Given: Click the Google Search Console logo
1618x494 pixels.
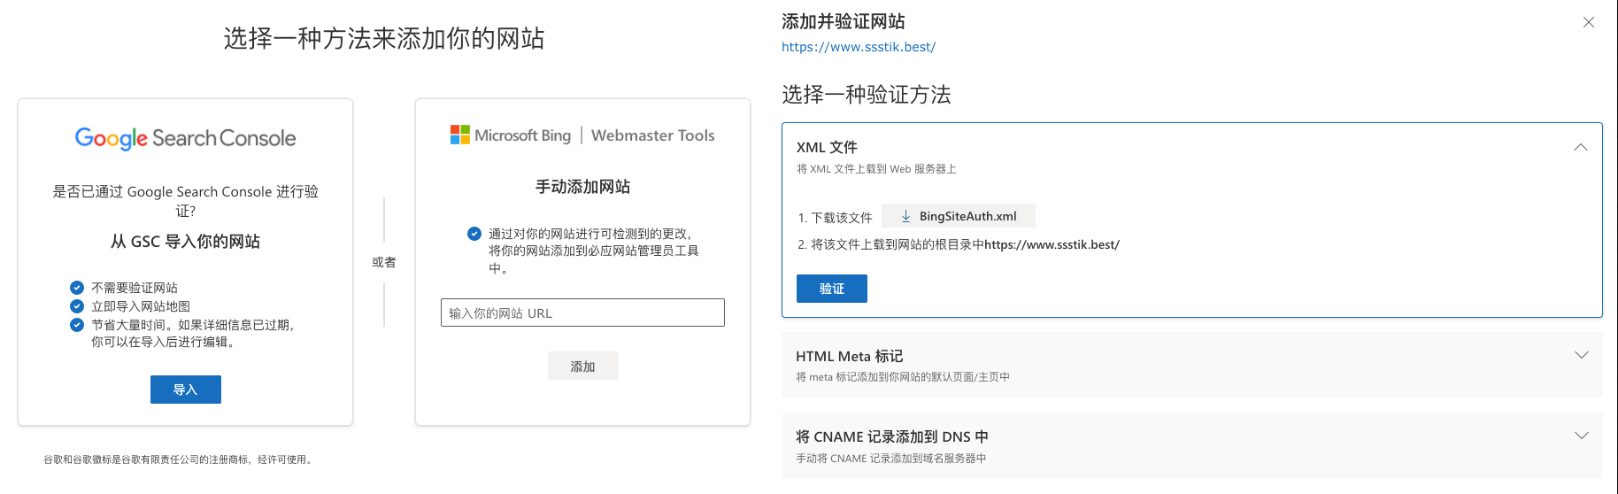Looking at the screenshot, I should click(x=185, y=138).
